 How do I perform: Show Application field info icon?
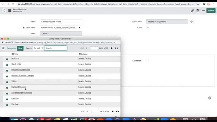pyautogui.click(x=191, y=22)
